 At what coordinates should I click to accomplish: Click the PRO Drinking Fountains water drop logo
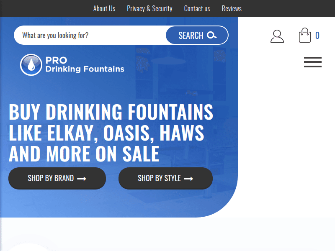pyautogui.click(x=30, y=64)
